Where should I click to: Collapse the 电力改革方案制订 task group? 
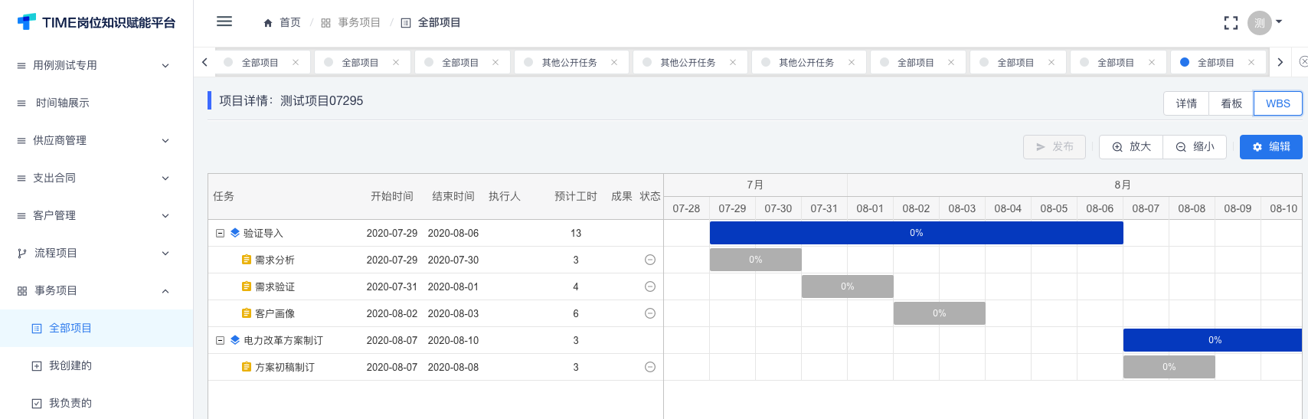tap(220, 340)
